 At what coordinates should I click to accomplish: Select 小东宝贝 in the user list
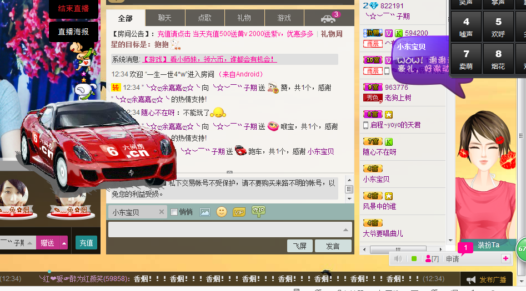(376, 179)
